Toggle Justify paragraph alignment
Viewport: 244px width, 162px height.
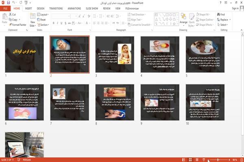click(106, 23)
